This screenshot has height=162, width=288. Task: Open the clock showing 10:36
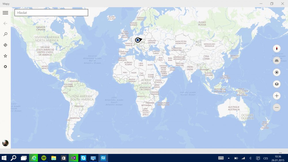click(278, 158)
